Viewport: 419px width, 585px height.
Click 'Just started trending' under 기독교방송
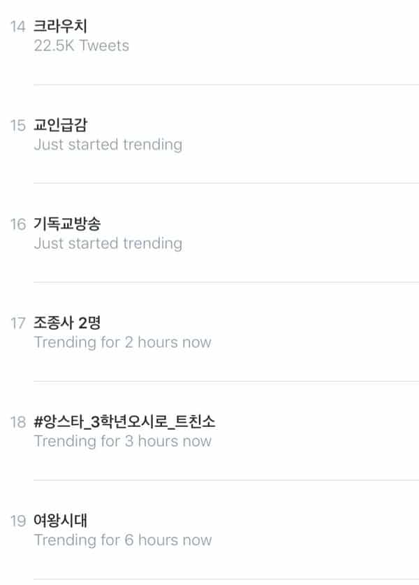coord(108,243)
